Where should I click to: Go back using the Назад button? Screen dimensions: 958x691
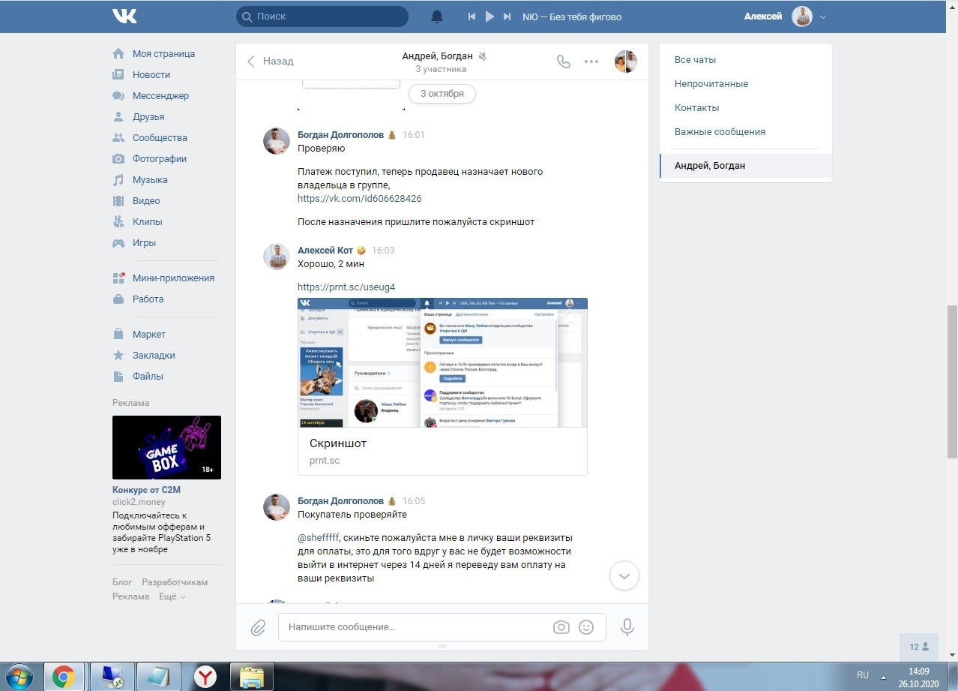(271, 62)
